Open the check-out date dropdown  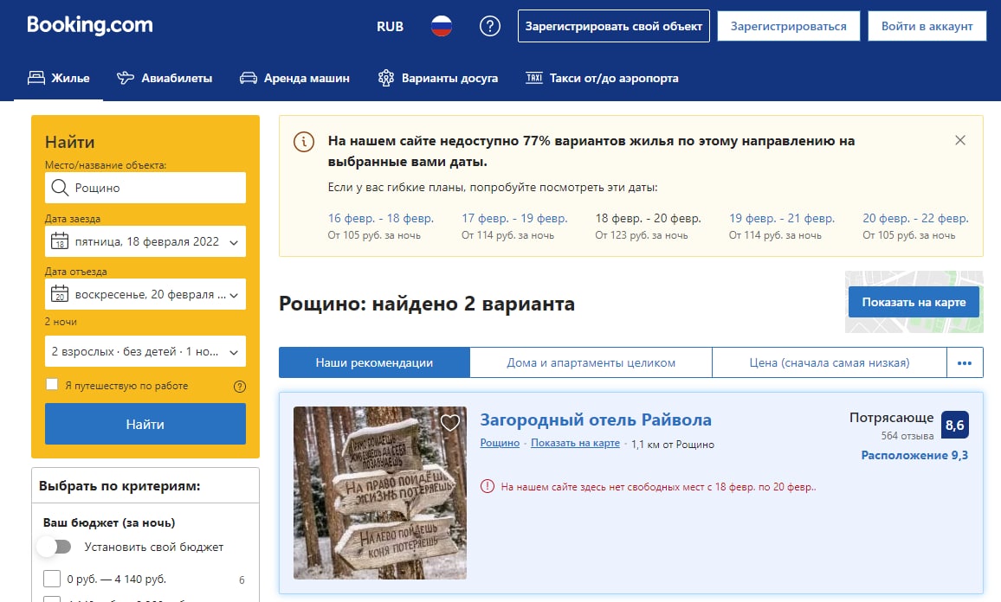[145, 294]
